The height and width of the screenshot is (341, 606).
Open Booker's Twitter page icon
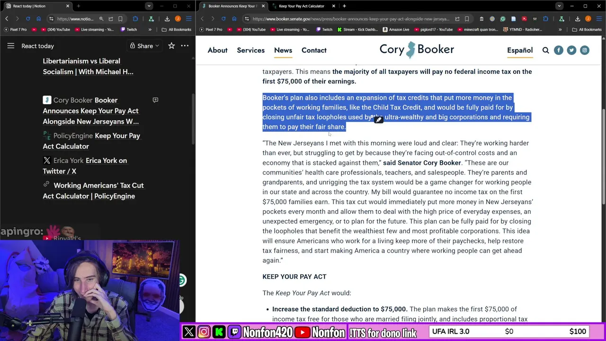point(571,50)
